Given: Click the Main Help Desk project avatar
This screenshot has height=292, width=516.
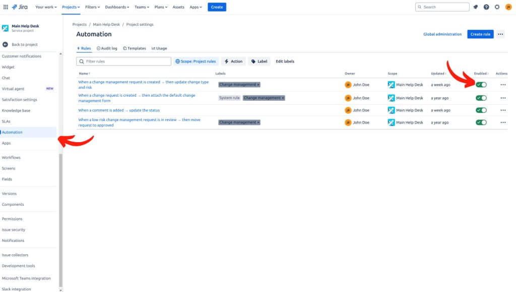Looking at the screenshot, I should tap(6, 28).
